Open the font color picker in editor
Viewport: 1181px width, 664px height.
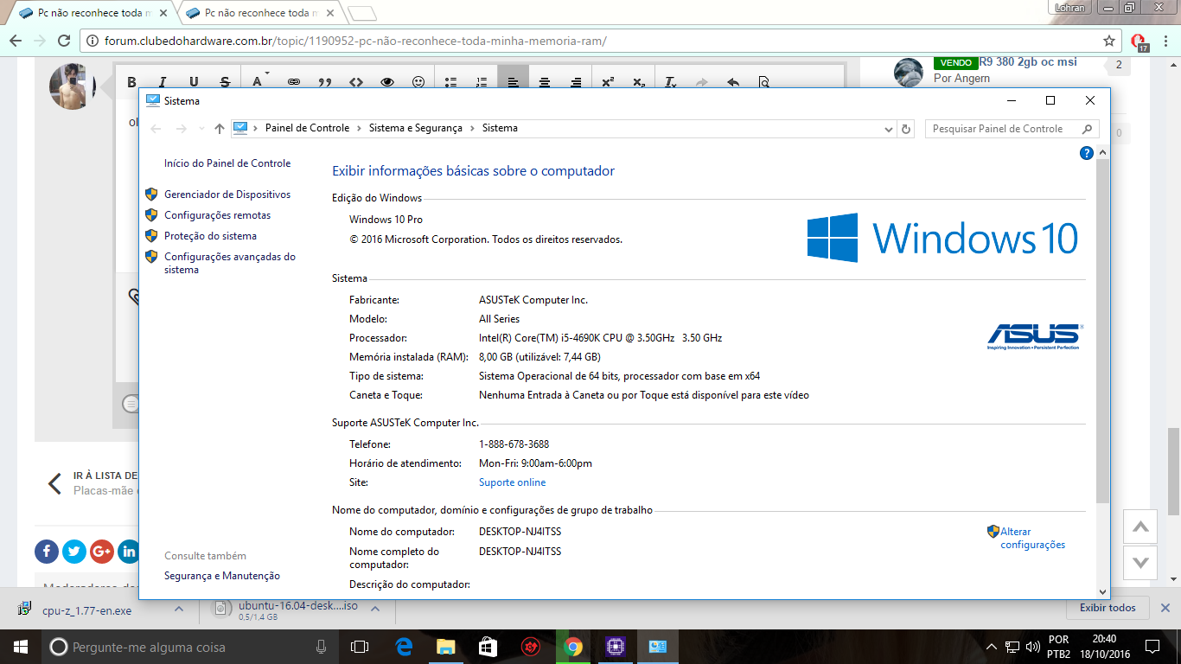[259, 81]
